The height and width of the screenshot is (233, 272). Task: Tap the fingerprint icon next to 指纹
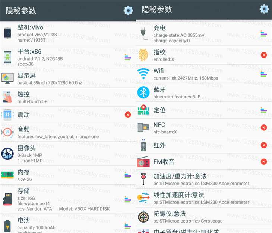(x=143, y=55)
